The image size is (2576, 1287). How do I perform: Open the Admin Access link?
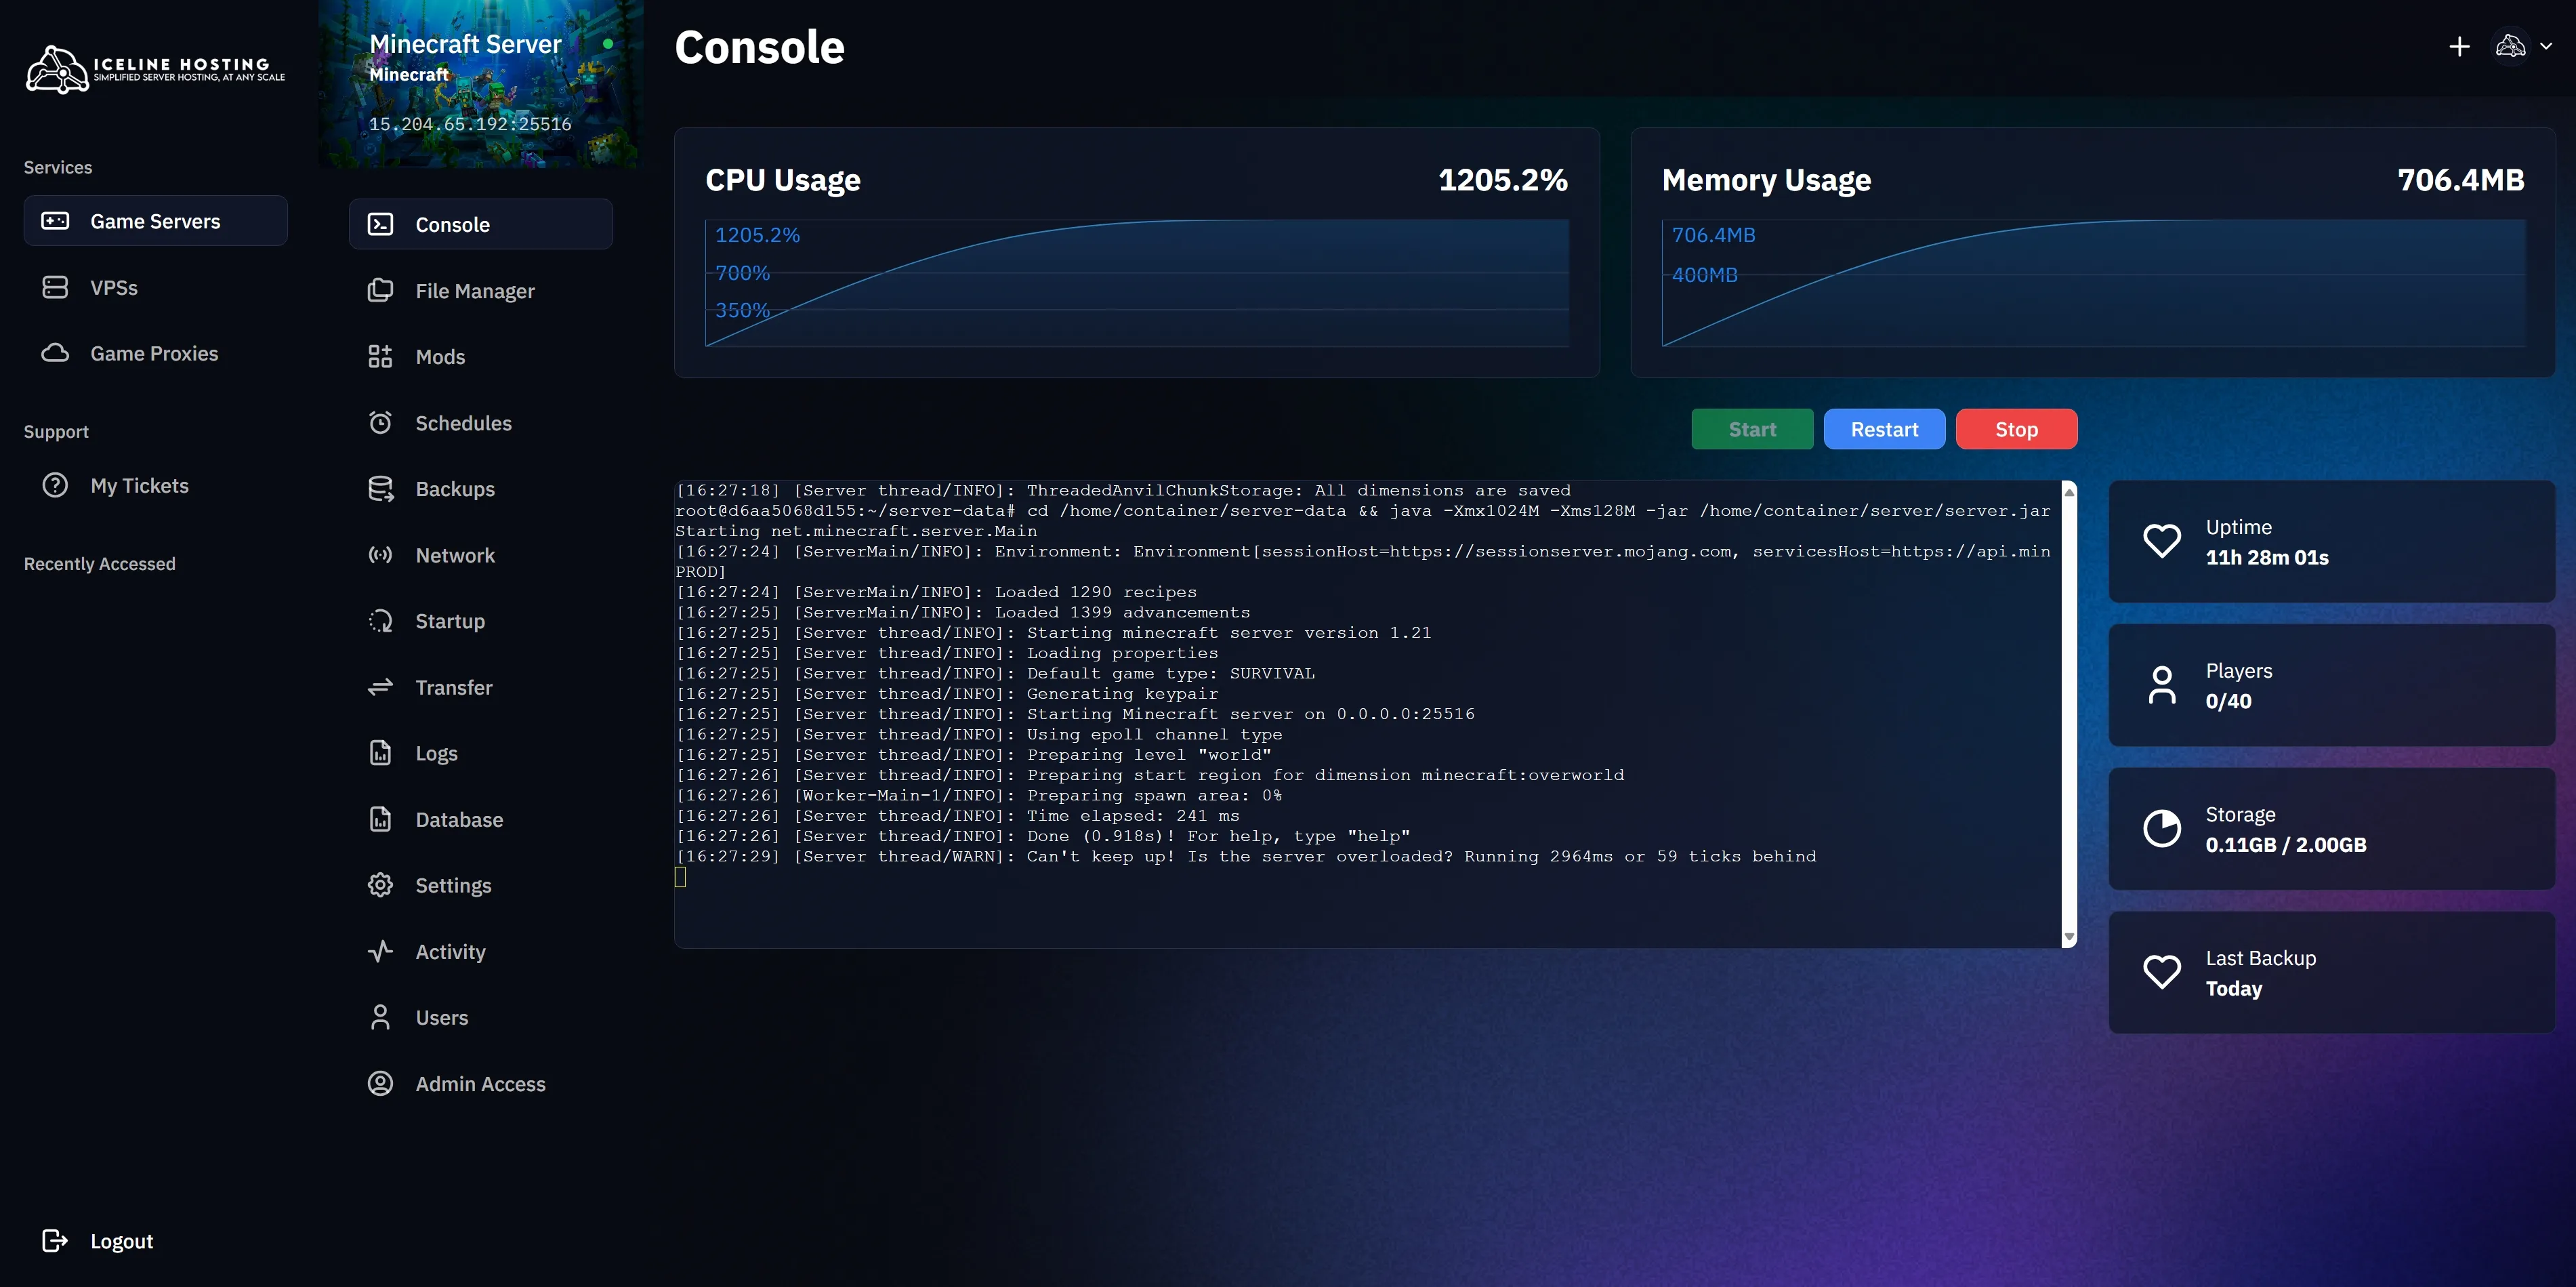[x=480, y=1084]
